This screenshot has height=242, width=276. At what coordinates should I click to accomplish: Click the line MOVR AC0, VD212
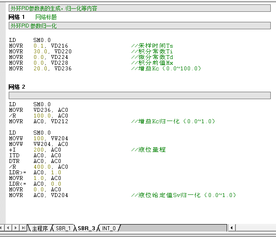(38, 121)
